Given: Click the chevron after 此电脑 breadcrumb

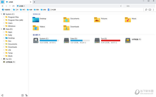Looking at the screenshot, I should coord(24,6).
